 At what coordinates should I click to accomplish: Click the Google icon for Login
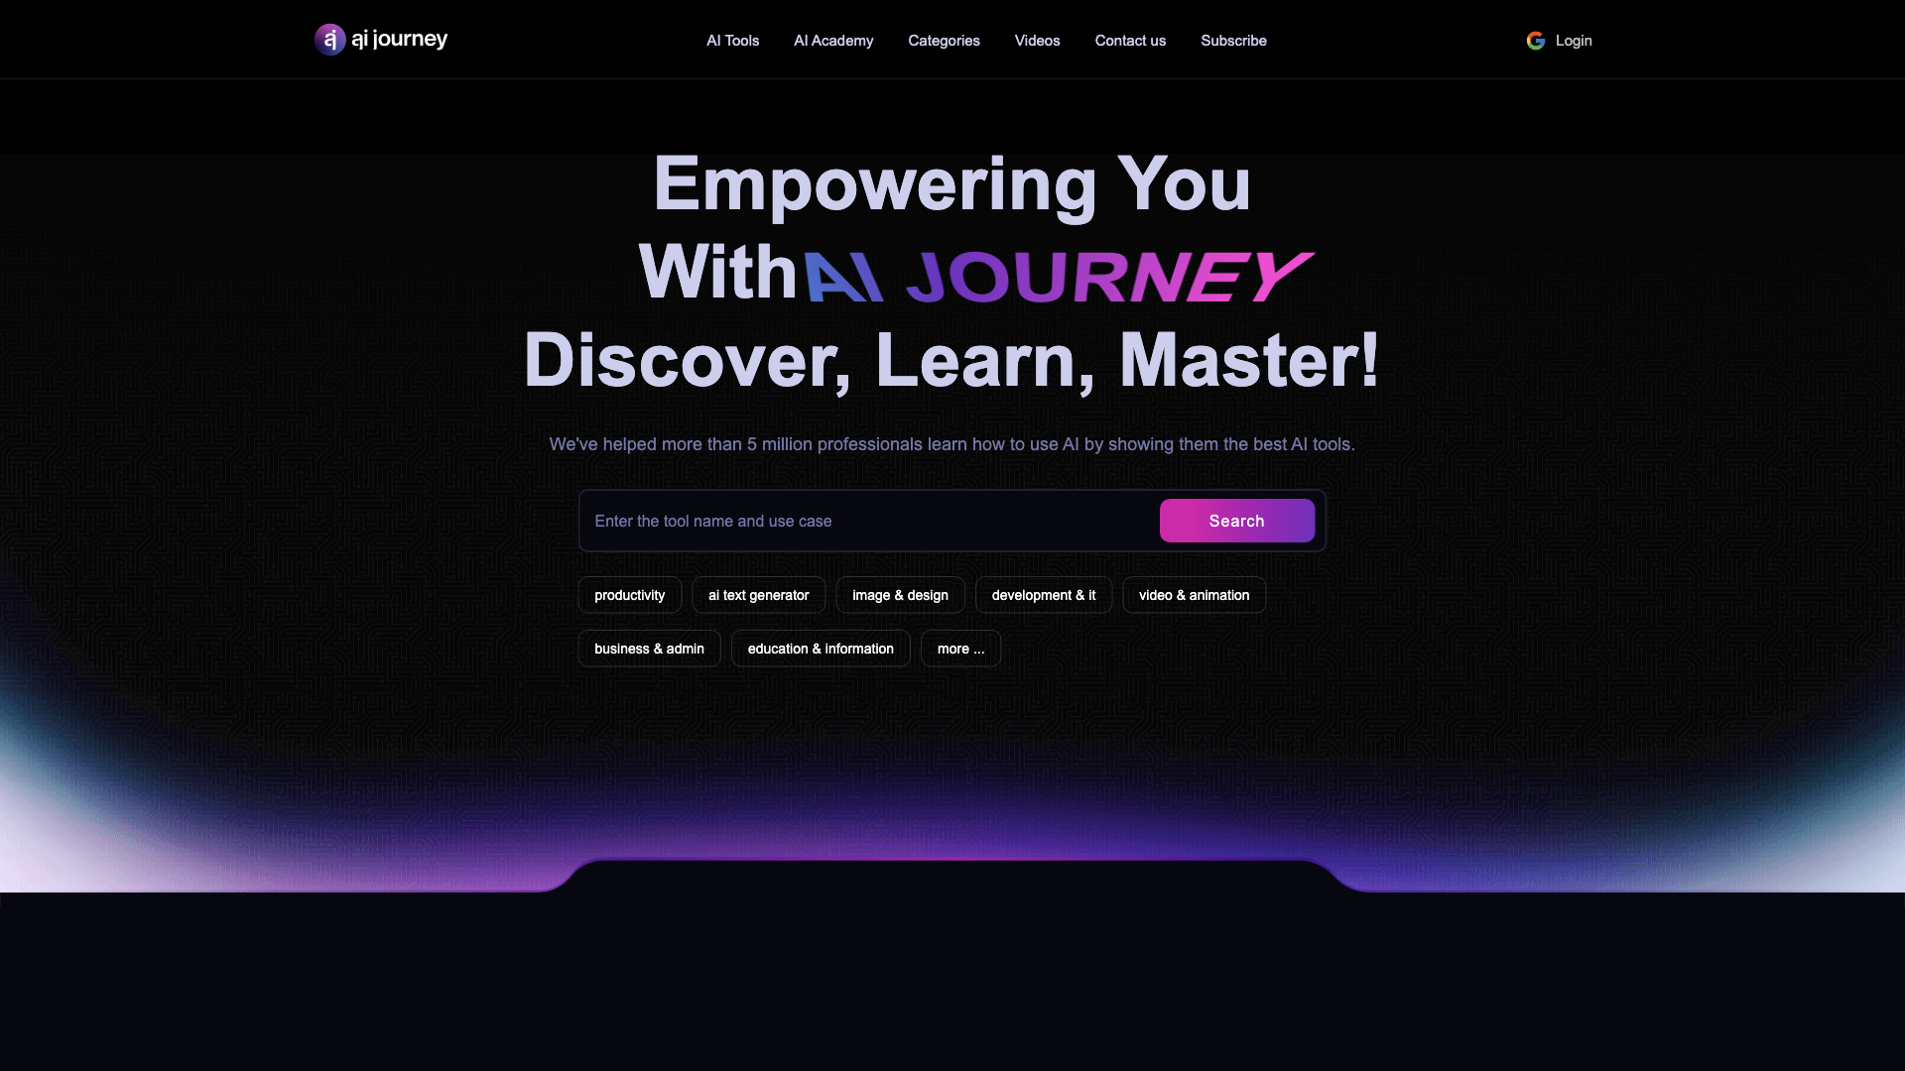pos(1535,41)
